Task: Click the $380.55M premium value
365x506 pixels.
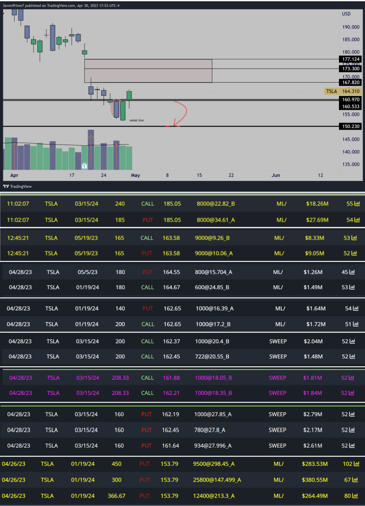Action: tap(315, 480)
